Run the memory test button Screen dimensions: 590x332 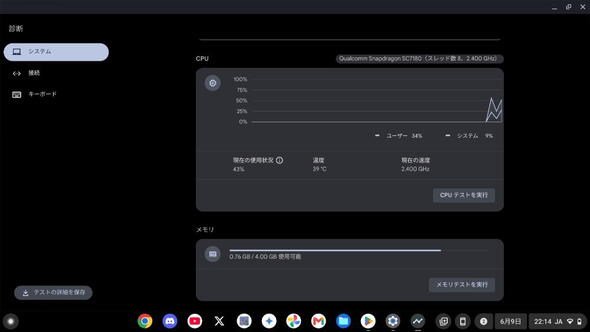click(462, 285)
